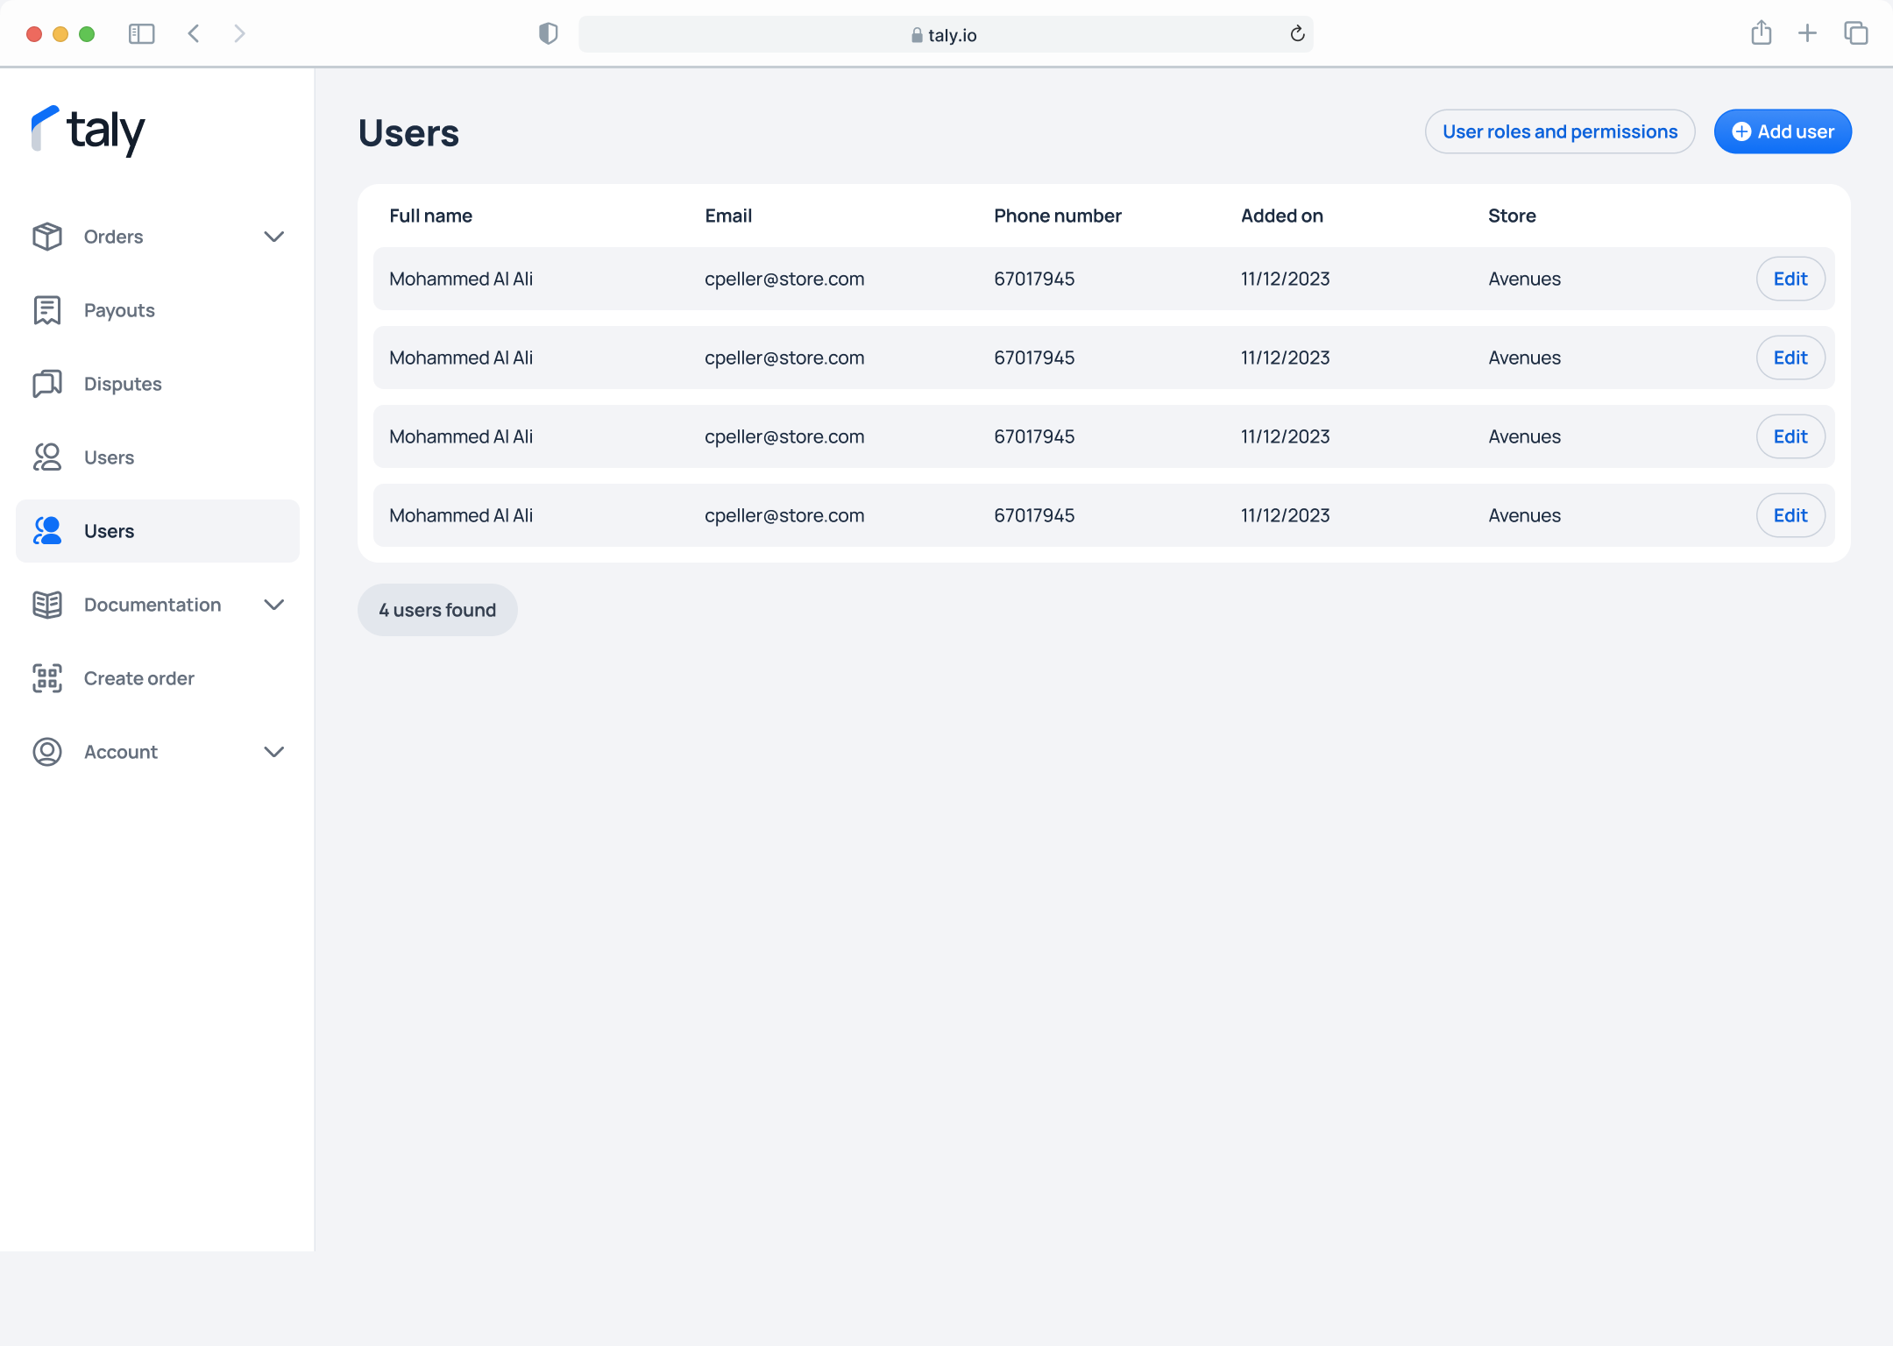Go to Payouts in sidebar

[119, 310]
